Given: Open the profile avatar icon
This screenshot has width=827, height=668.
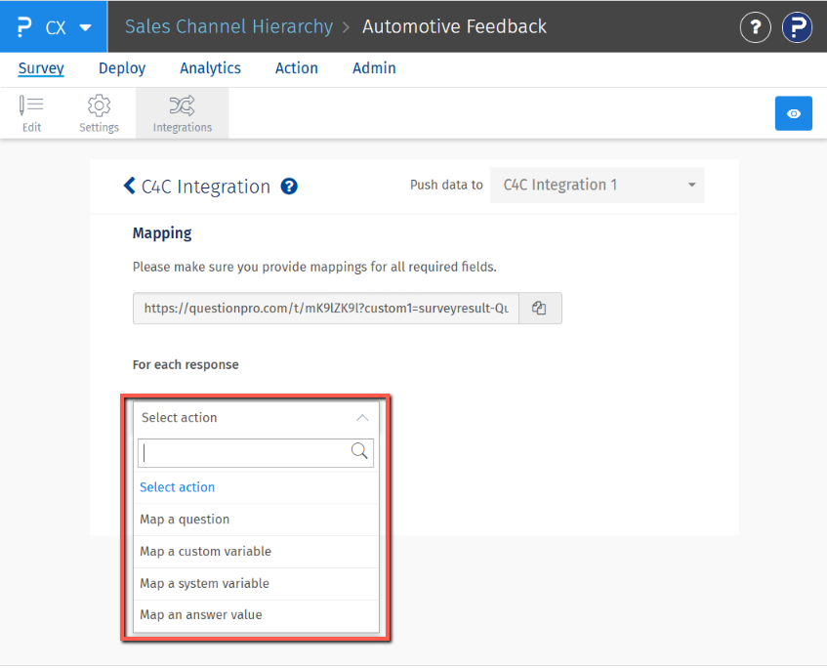Looking at the screenshot, I should (797, 27).
